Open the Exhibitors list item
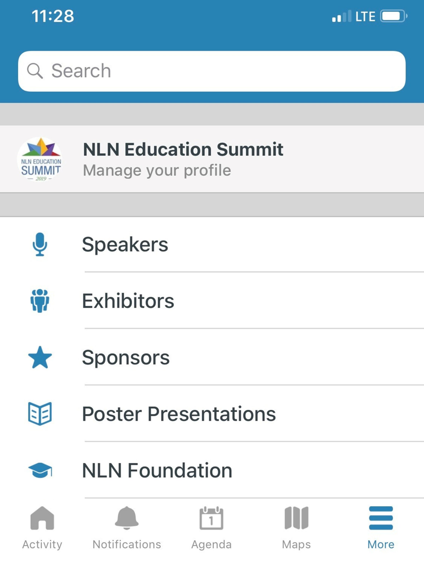This screenshot has width=424, height=566. (x=212, y=301)
